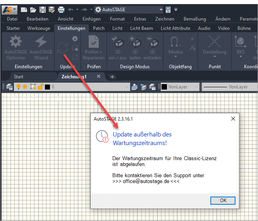Click the layer previous icon
258x221 pixels.
(x=143, y=87)
